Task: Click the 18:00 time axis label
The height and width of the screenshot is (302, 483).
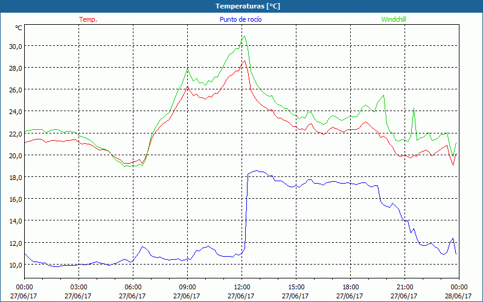Action: 350,286
